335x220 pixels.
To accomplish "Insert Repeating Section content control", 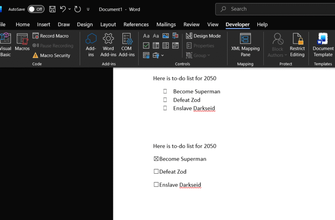I will pyautogui.click(x=146, y=55).
